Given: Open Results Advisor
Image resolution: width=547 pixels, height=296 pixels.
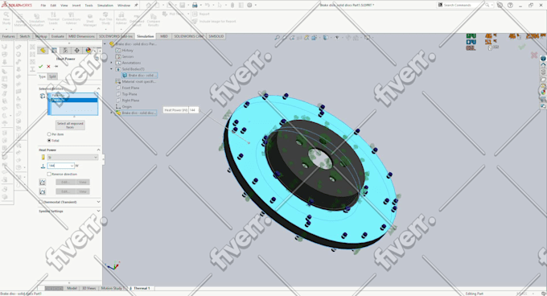Looking at the screenshot, I should [121, 18].
